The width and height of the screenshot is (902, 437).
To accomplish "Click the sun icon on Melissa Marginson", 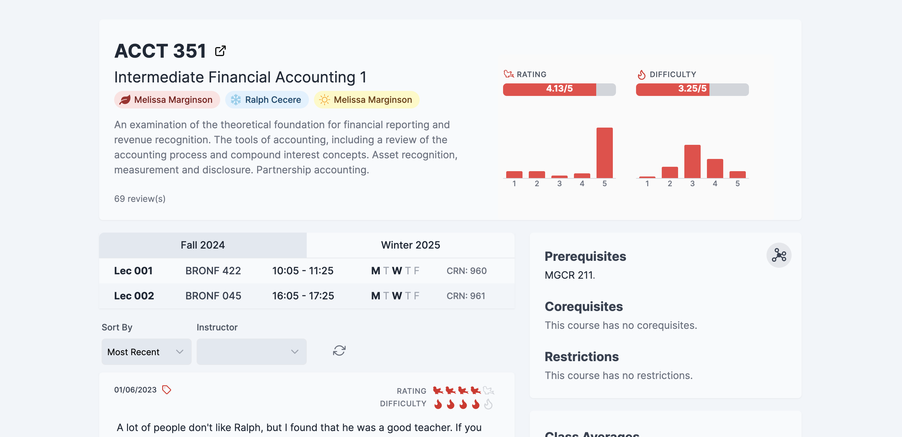I will point(324,100).
